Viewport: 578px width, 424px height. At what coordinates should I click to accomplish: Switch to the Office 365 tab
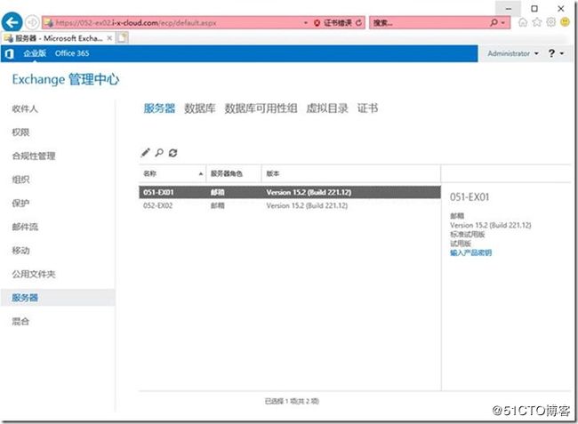click(x=72, y=53)
